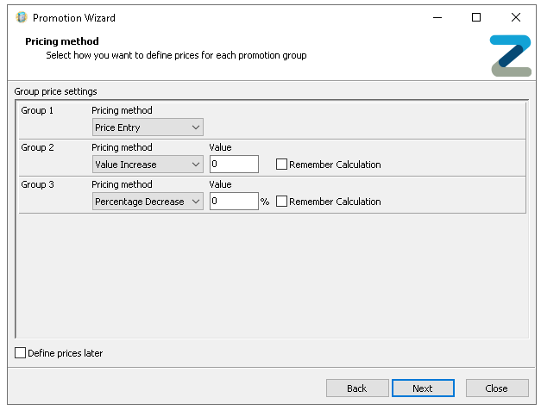Click the Group 3 percentage Value field
The image size is (541, 410).
[x=233, y=202]
